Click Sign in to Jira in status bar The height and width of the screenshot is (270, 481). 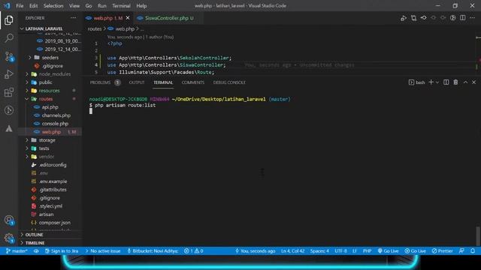(62, 251)
